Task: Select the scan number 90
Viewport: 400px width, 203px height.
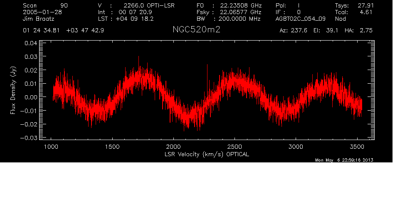Action: click(x=64, y=5)
